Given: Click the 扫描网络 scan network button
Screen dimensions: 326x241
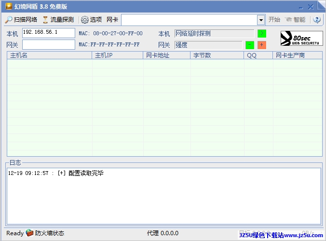Looking at the screenshot, I should point(21,20).
